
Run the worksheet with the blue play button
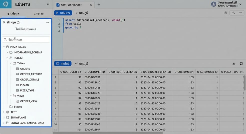(63, 13)
